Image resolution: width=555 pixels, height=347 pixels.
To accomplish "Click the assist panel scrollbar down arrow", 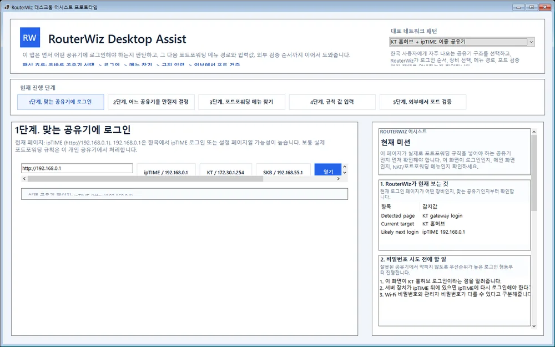I will [534, 326].
